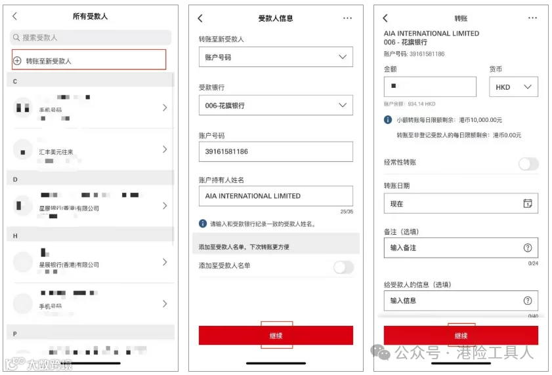552x375 pixels.
Task: Tap info icon beside 小额转账每日限额剩余
Action: coord(388,119)
